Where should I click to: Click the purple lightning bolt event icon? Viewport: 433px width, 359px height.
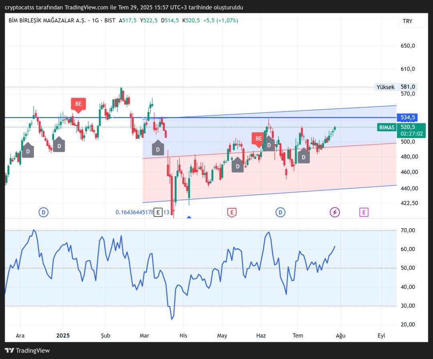click(335, 212)
